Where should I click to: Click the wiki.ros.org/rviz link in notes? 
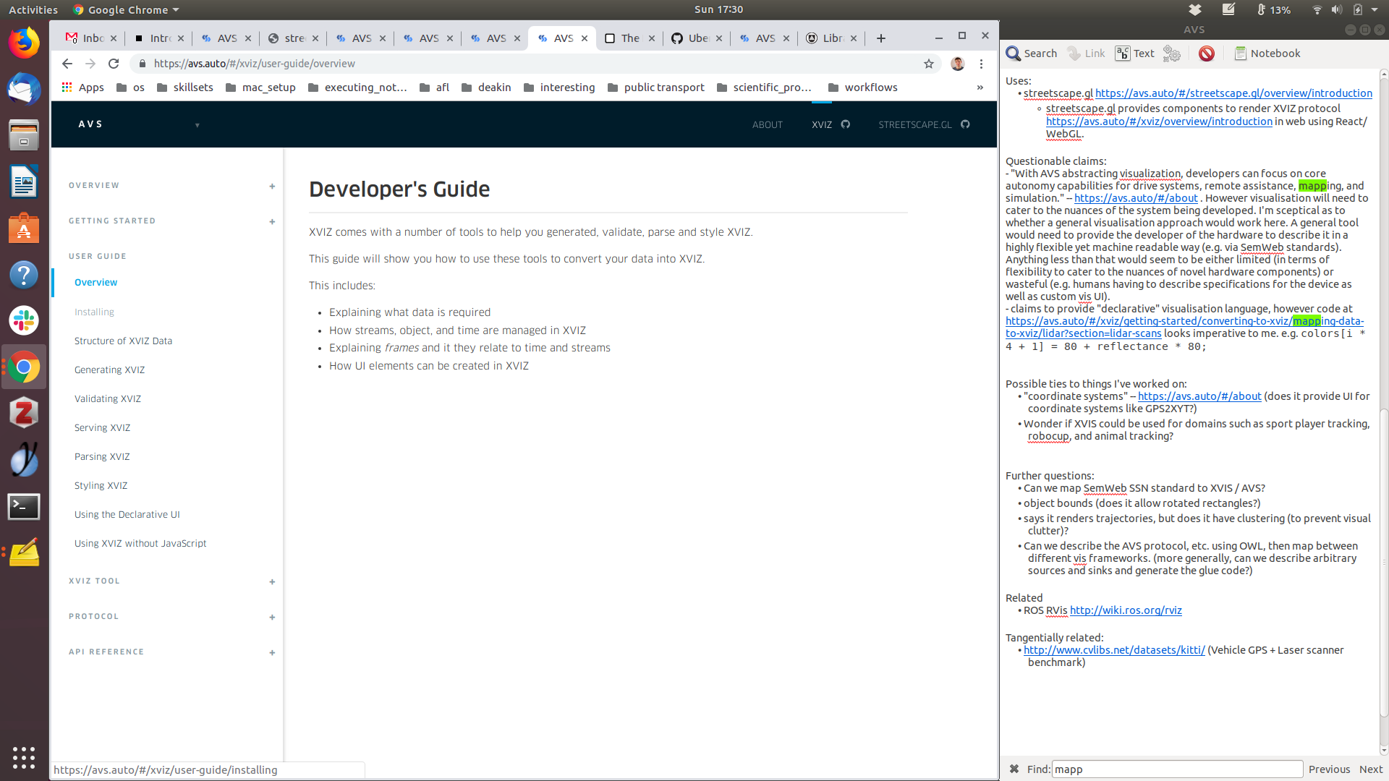[1125, 610]
